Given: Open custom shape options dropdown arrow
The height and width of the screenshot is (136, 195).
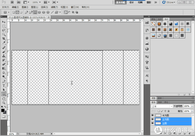Looking at the screenshot, I should coord(60,12).
